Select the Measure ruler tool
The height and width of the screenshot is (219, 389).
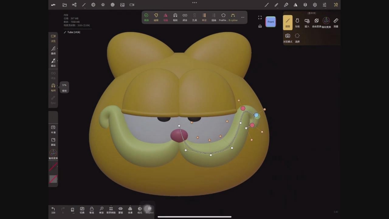336,22
